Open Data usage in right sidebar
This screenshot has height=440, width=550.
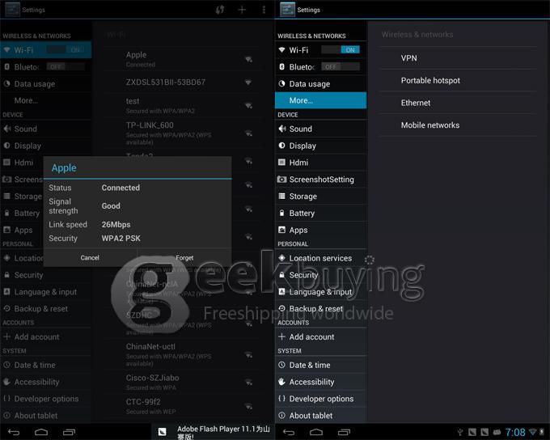click(320, 84)
